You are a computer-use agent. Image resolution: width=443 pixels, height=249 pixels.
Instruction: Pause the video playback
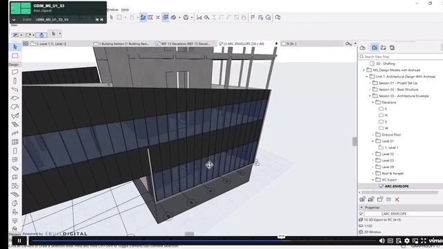tap(19, 241)
